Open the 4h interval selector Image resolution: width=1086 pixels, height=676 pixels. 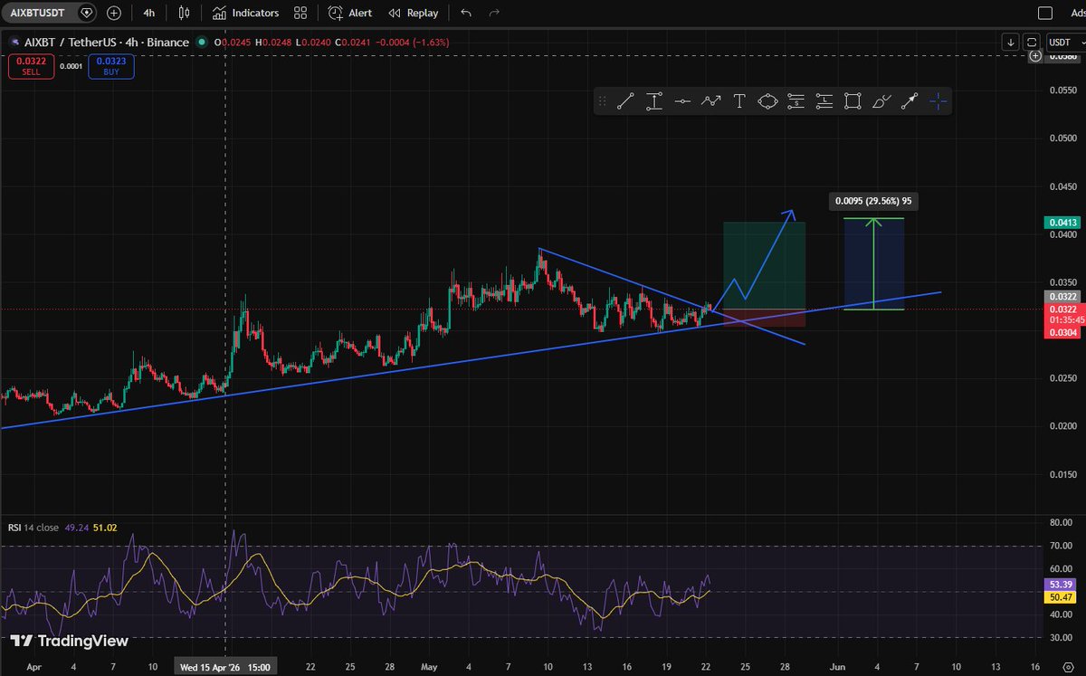tap(149, 14)
